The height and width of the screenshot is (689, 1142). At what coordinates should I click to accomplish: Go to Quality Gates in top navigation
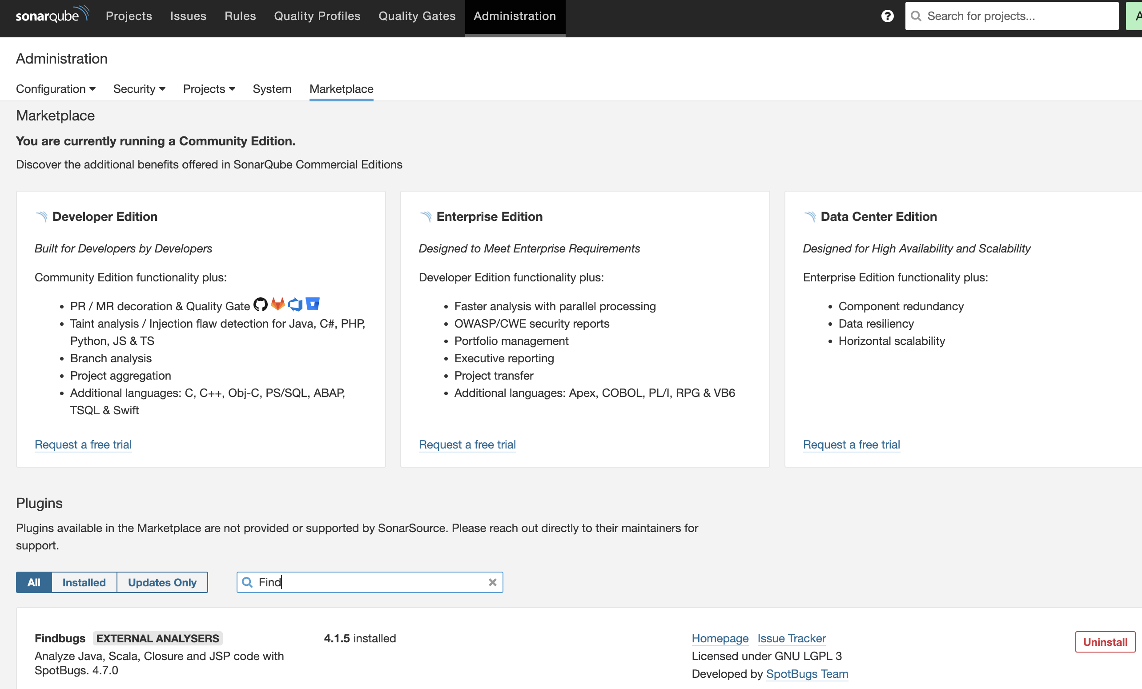(x=417, y=16)
